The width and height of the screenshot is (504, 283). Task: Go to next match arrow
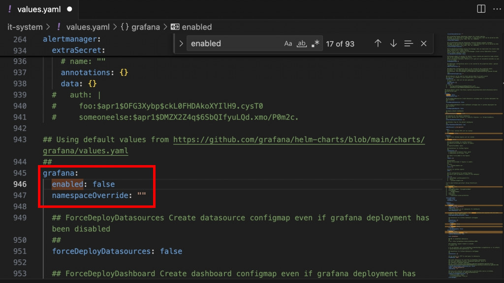point(393,43)
